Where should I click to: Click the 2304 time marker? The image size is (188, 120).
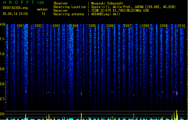pos(74,26)
